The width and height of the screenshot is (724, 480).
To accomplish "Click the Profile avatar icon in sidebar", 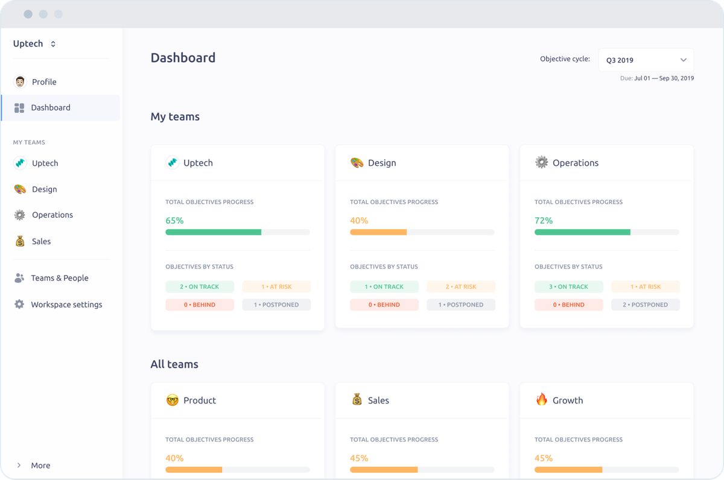I will click(x=20, y=82).
